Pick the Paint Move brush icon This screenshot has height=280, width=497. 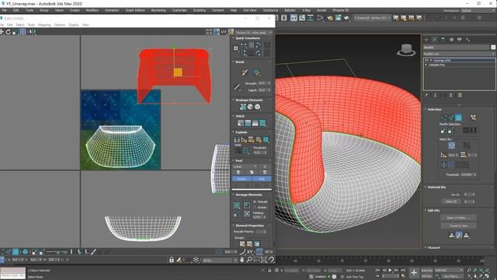point(245,72)
